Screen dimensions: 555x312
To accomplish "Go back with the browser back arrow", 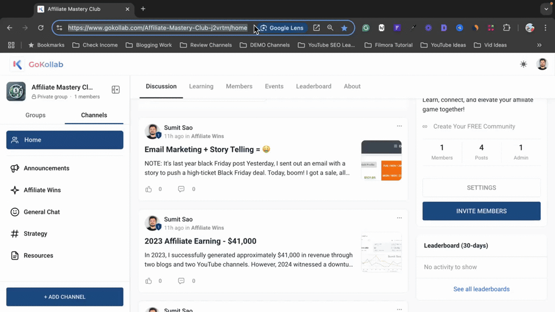I will tap(10, 28).
